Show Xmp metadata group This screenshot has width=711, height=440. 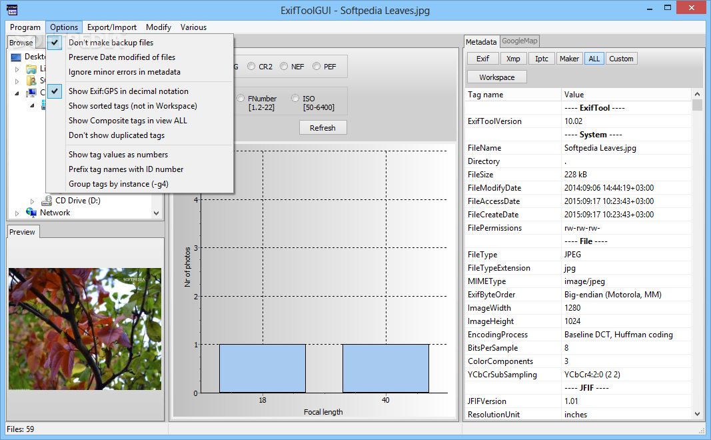click(x=513, y=59)
